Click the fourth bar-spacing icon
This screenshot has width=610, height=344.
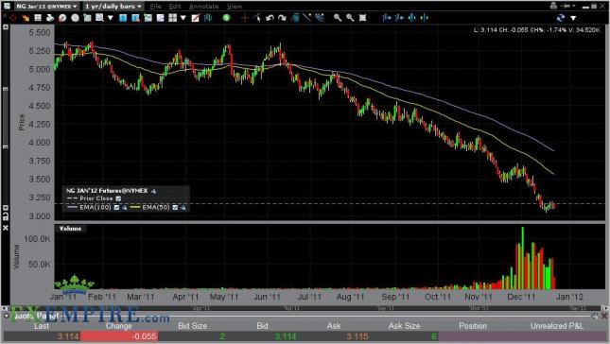425,18
